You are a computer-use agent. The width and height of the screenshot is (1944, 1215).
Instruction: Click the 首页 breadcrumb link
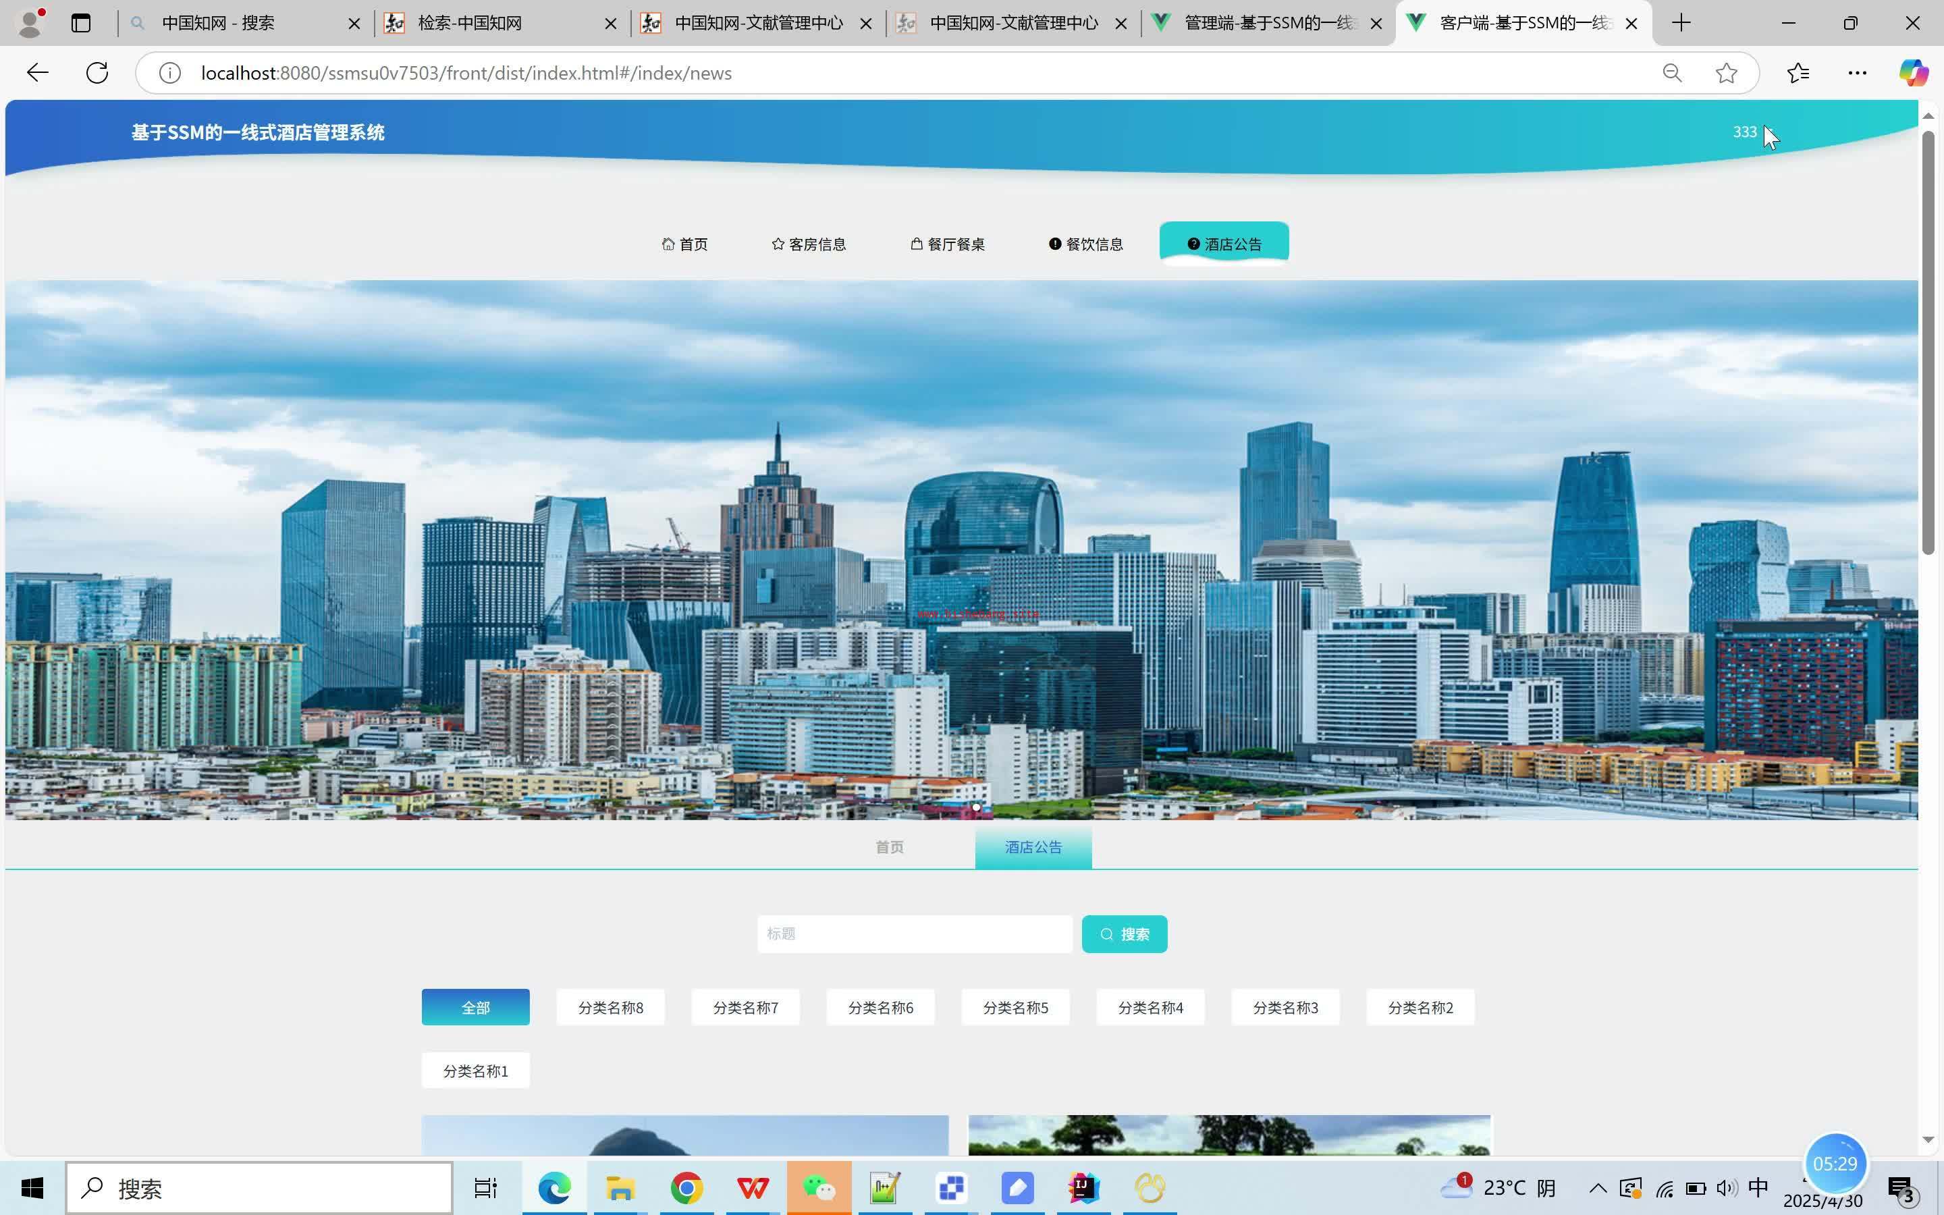pos(889,847)
